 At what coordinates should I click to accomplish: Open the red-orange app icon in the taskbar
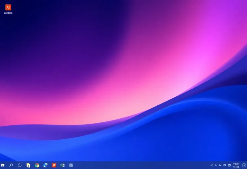(x=54, y=165)
